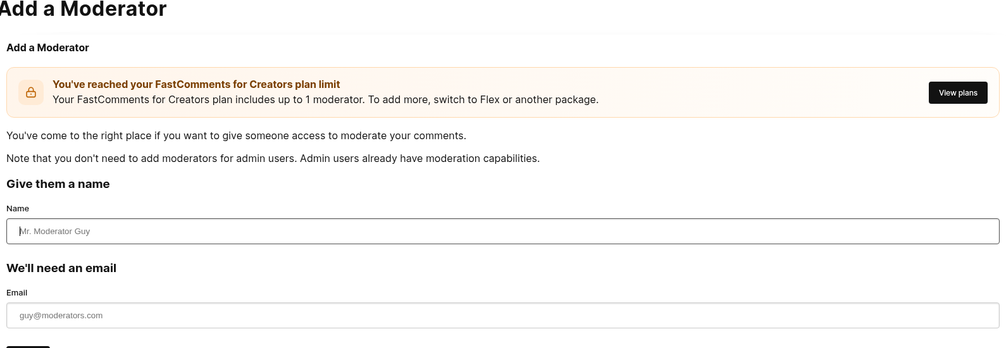Focus the Name field with Mr. Moderator Guy placeholder
The image size is (1006, 348).
(x=503, y=231)
